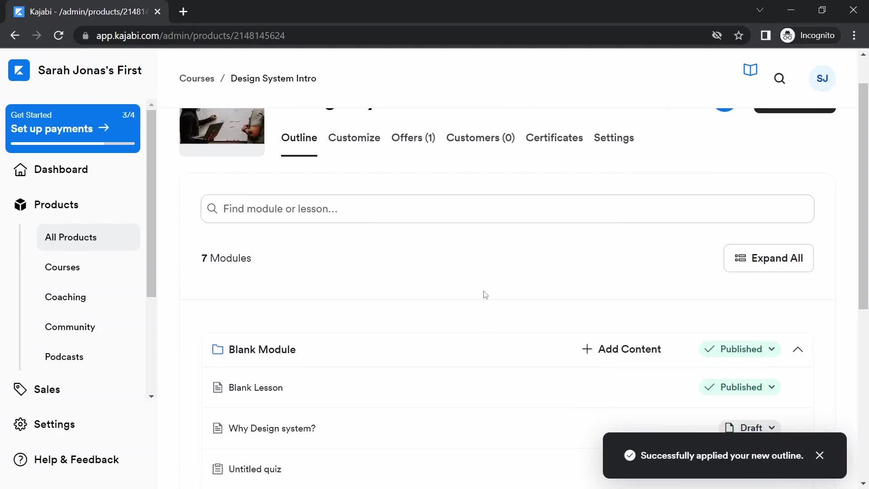Toggle Published status on Blank Lesson
869x489 pixels.
[x=740, y=387]
